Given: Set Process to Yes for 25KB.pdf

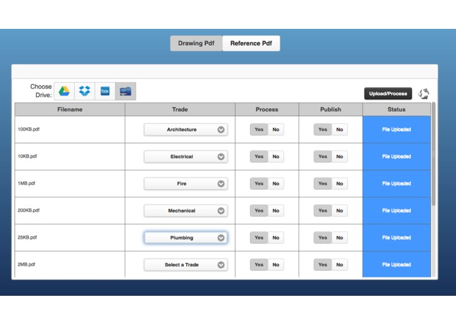Looking at the screenshot, I should [x=259, y=237].
